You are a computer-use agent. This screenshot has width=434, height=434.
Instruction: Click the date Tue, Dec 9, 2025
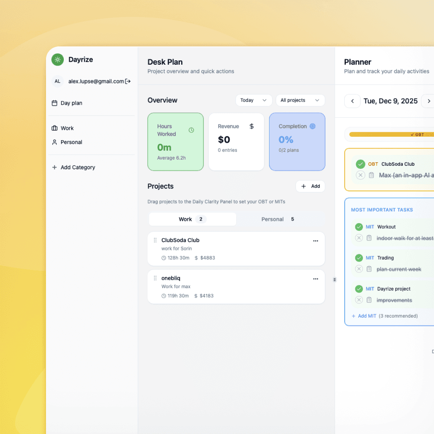point(390,101)
